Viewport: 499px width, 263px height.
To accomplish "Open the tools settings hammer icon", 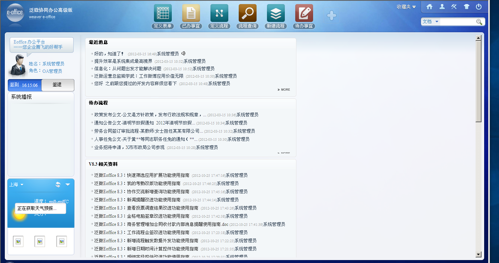I will (x=454, y=7).
